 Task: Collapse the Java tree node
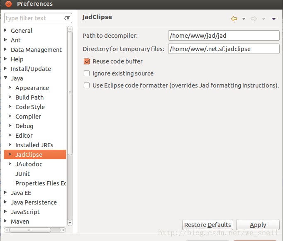pos(5,78)
